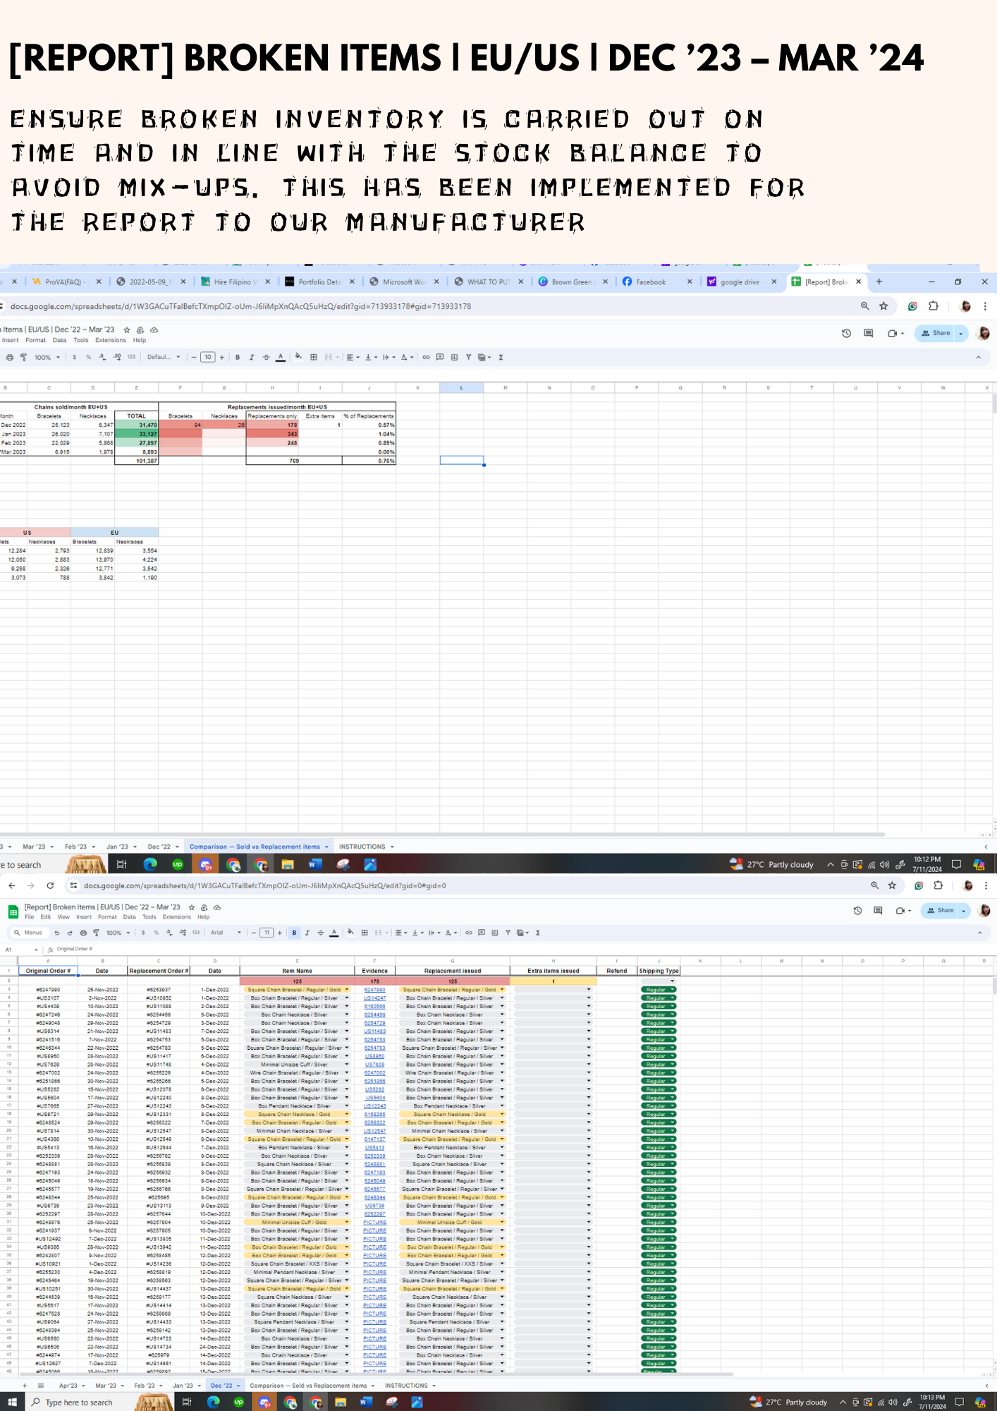Click the Start button on the lower taskbar
The height and width of the screenshot is (1411, 997).
tap(12, 1402)
